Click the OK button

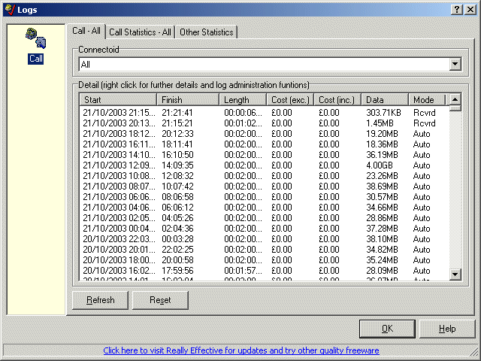coord(387,329)
